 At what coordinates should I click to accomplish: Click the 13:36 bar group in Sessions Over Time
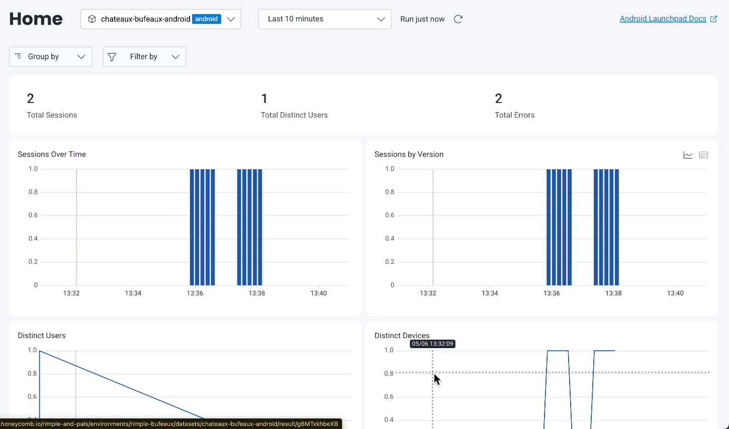(202, 227)
